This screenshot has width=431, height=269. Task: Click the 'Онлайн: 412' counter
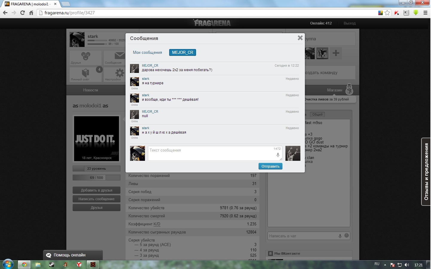[321, 23]
